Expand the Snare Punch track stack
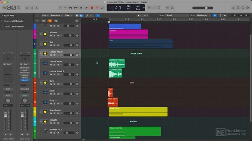The width and height of the screenshot is (252, 141). point(41,112)
